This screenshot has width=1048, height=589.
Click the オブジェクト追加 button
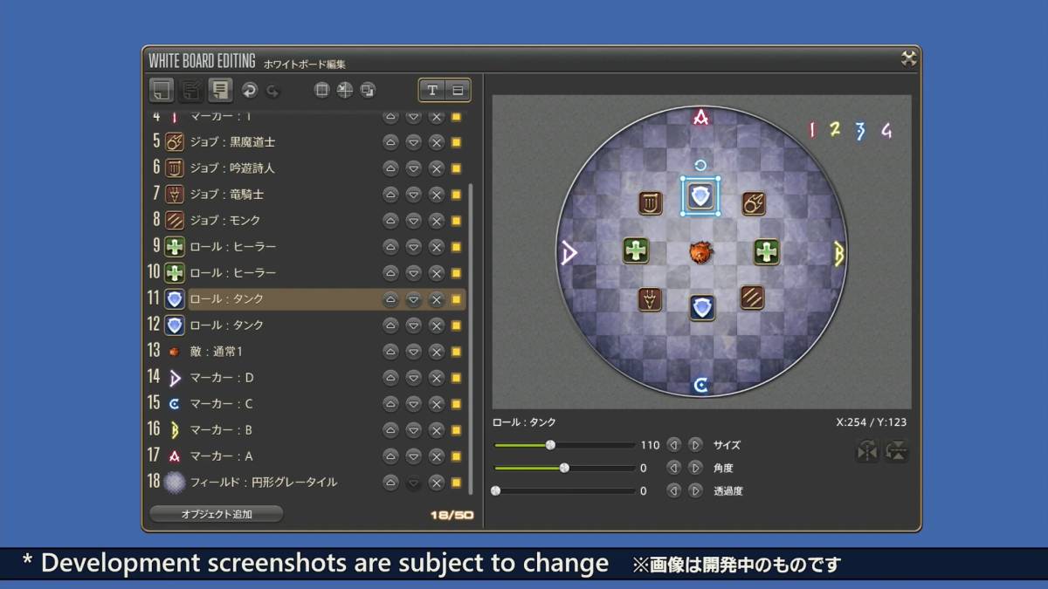point(217,514)
